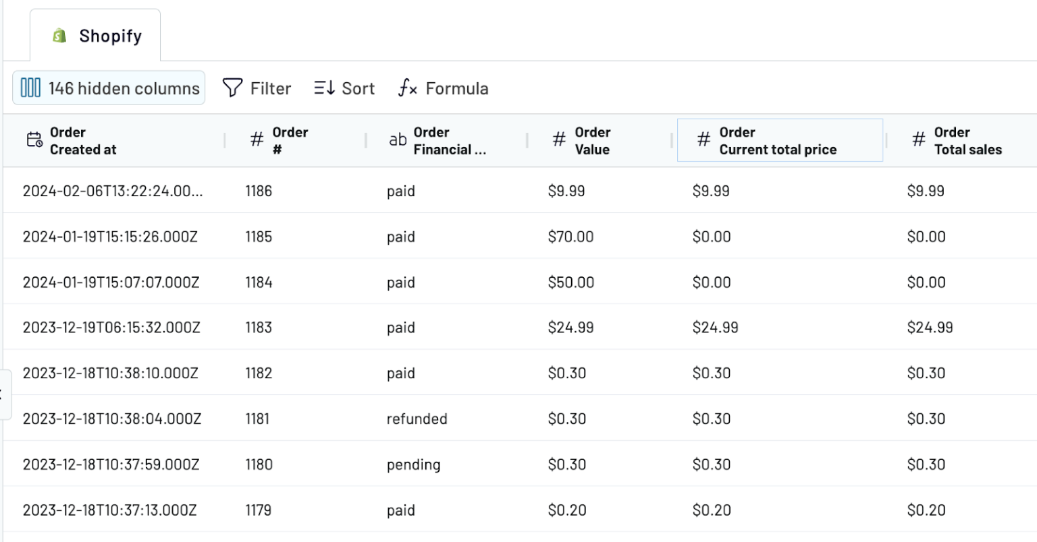
Task: Select the "Order Current total price" header
Action: [780, 140]
